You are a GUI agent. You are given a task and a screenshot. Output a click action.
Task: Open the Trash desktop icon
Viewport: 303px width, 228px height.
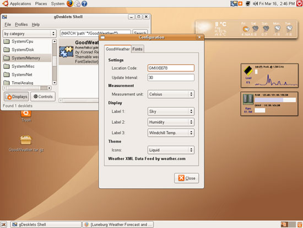tap(26, 113)
